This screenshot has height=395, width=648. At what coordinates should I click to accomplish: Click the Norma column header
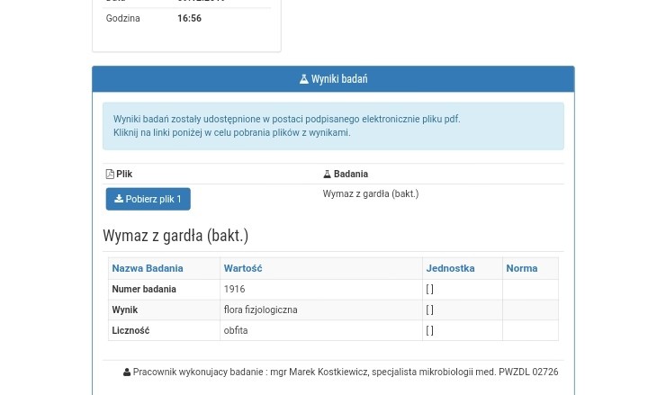521,268
